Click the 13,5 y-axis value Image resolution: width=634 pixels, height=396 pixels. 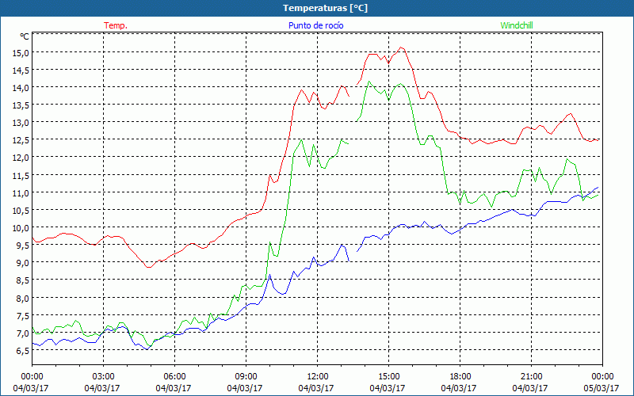click(x=21, y=105)
